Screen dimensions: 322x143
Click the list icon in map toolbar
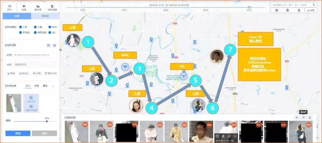pos(277,11)
